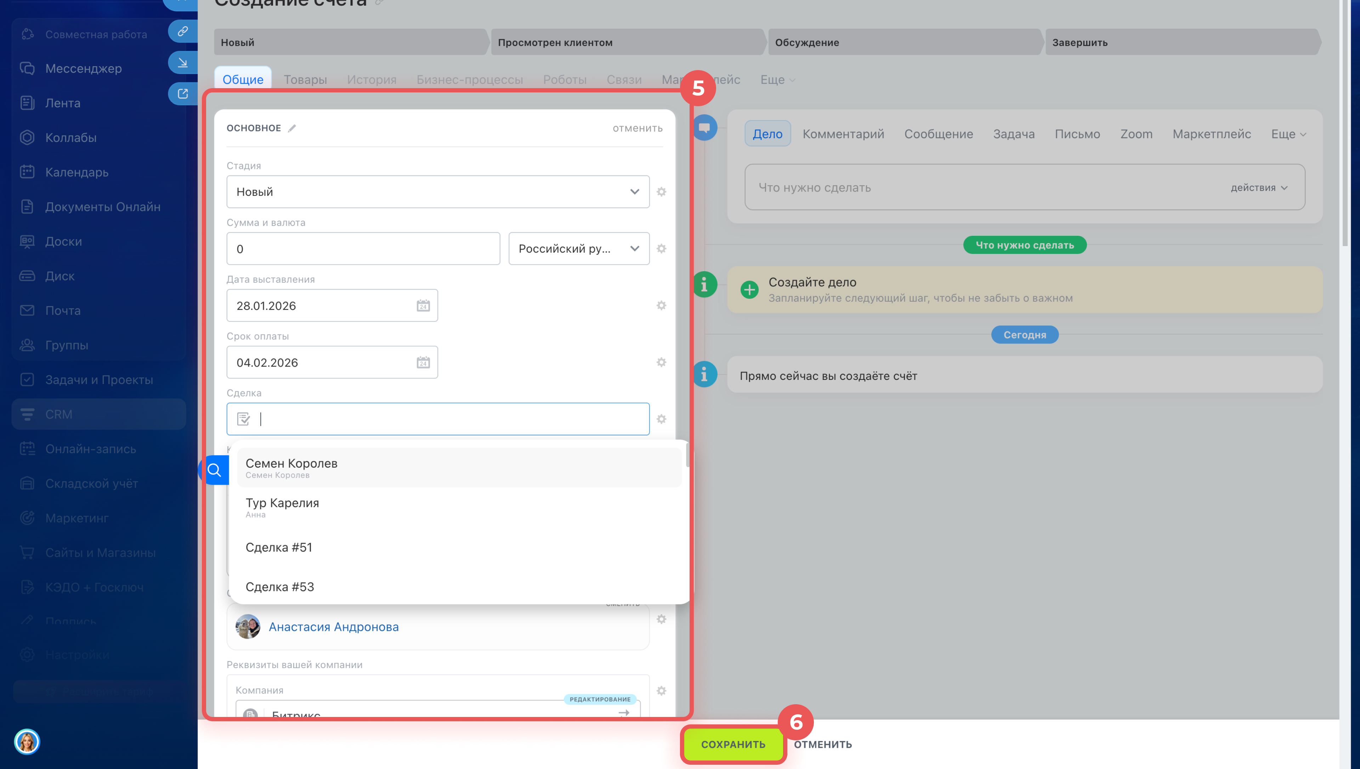Click the pencil icon beside ОСНОВНОЕ header
Screen dimensions: 1360x769
point(292,128)
